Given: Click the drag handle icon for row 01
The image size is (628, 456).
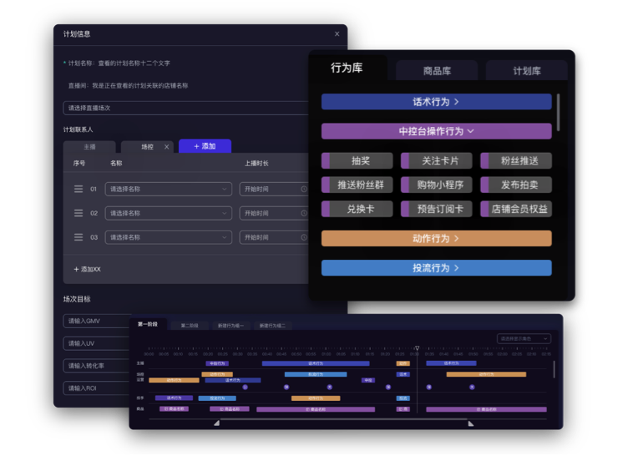Looking at the screenshot, I should pos(78,190).
